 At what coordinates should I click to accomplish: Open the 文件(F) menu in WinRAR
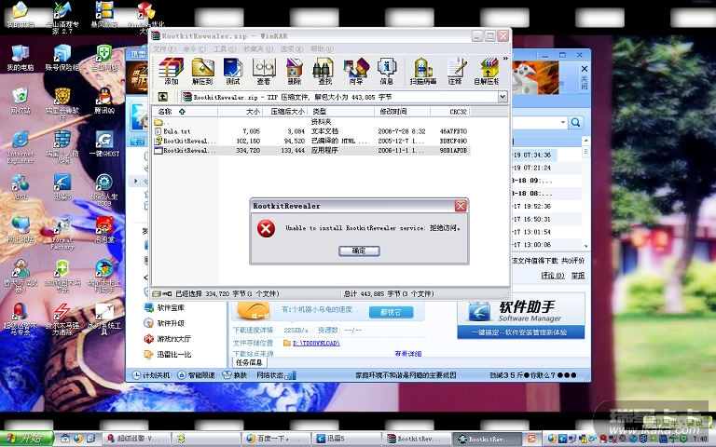click(x=164, y=48)
